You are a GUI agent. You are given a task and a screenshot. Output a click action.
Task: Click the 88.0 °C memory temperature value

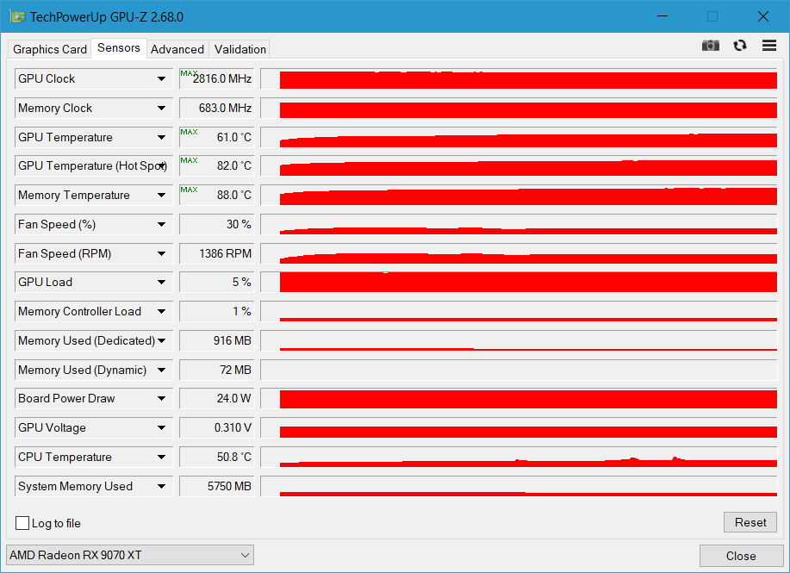(x=217, y=195)
